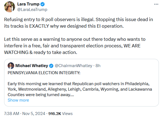Screen dimensions: 163x118
Task: View the 916.2K Views count
Action: (60, 114)
